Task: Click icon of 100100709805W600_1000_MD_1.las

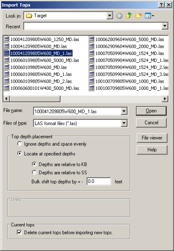Action: click(x=91, y=88)
